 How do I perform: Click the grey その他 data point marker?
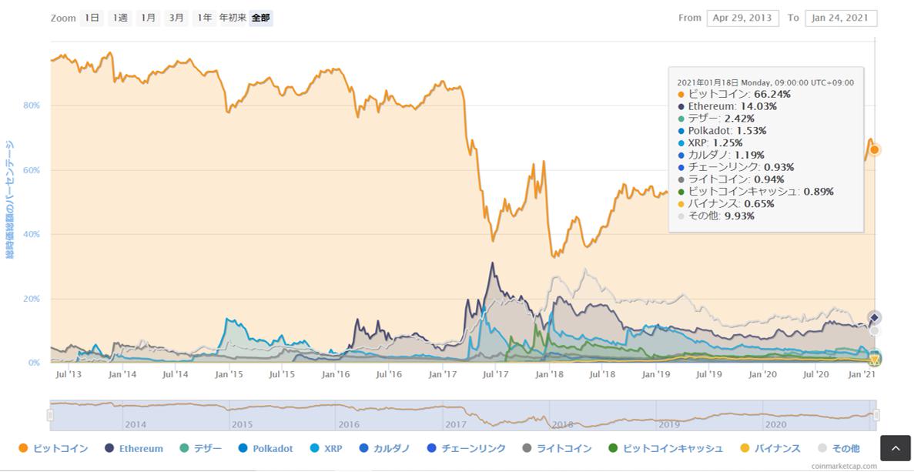(x=875, y=331)
